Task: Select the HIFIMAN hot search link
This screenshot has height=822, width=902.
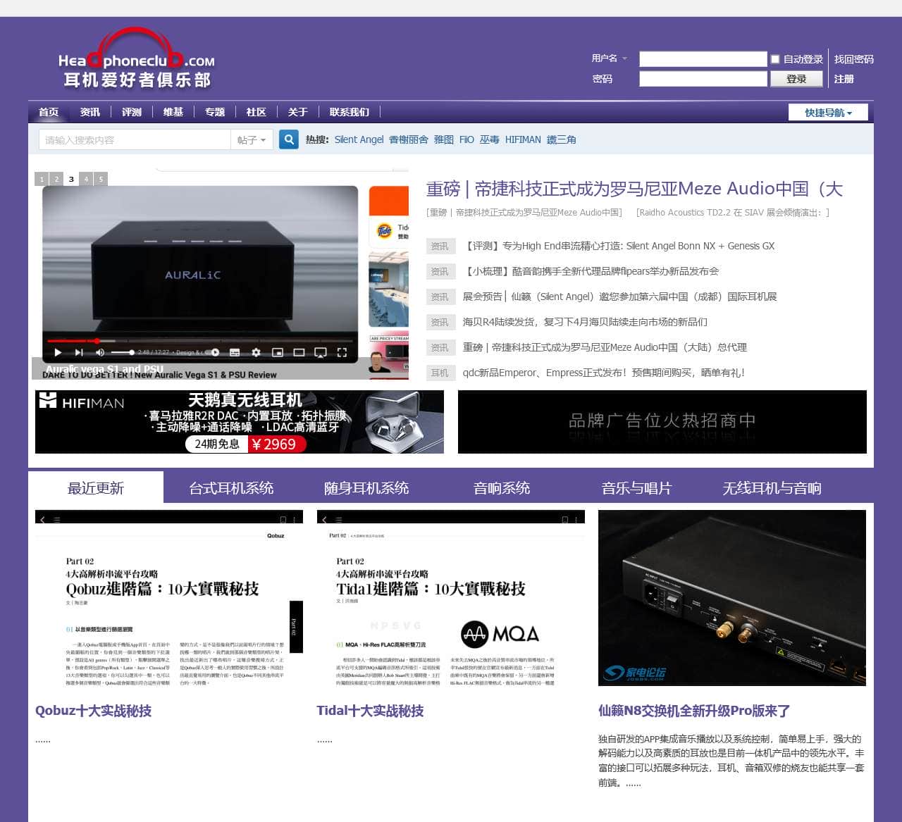Action: [523, 139]
